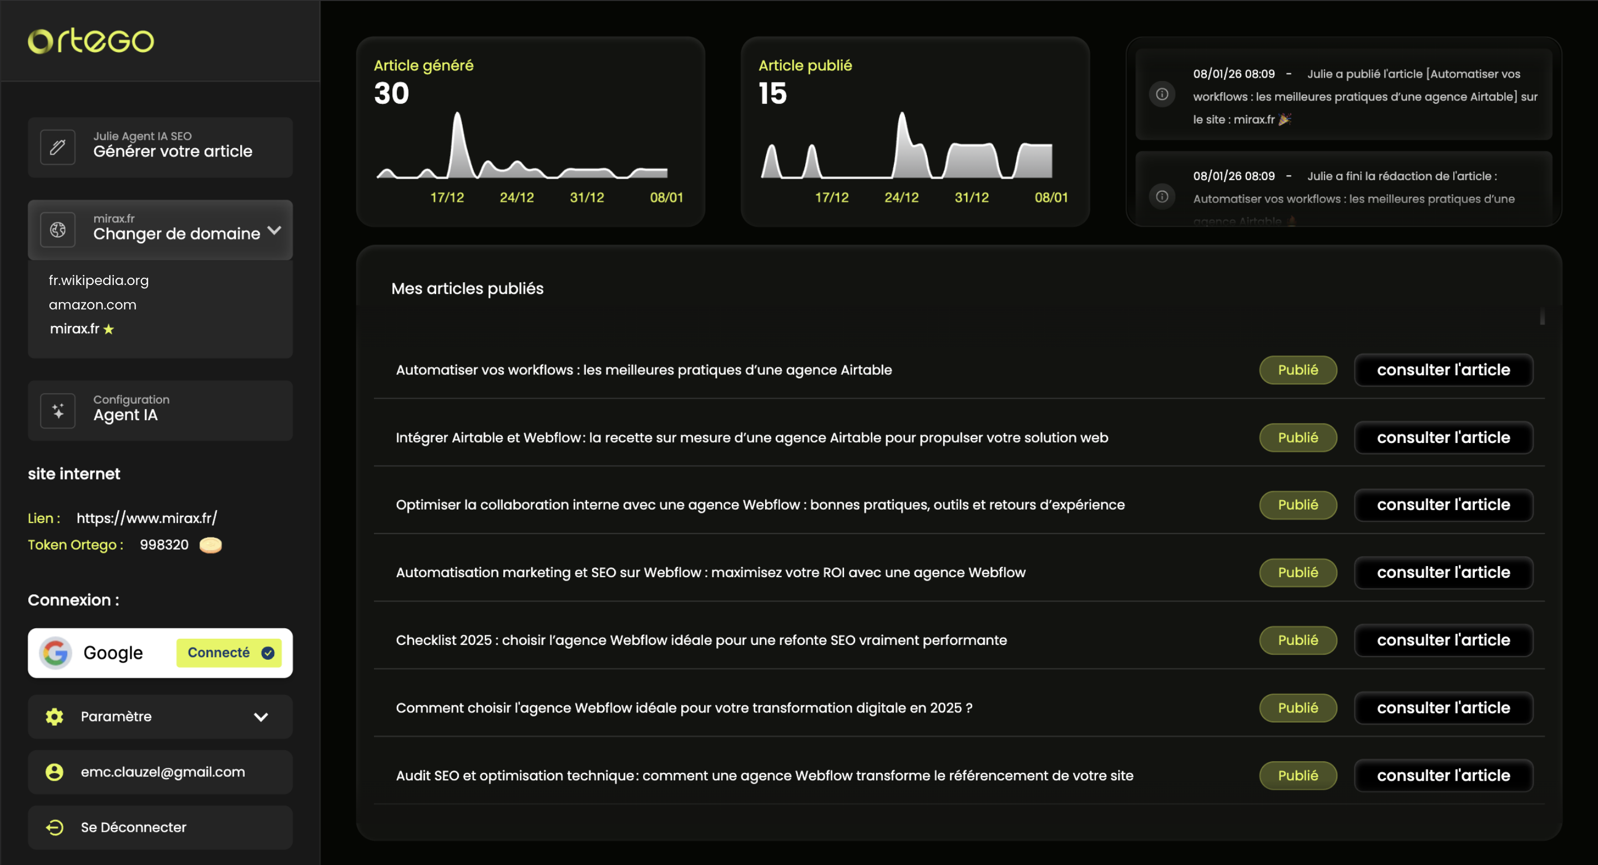Collapse the Changer de domaine chevron

274,230
